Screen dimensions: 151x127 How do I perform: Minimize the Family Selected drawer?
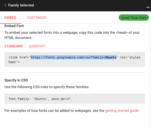coord(148,7)
